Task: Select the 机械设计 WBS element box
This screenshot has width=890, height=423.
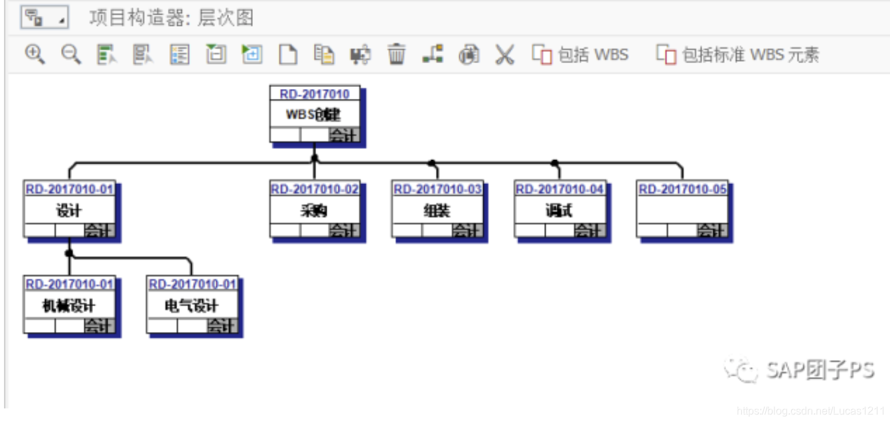Action: [x=70, y=305]
